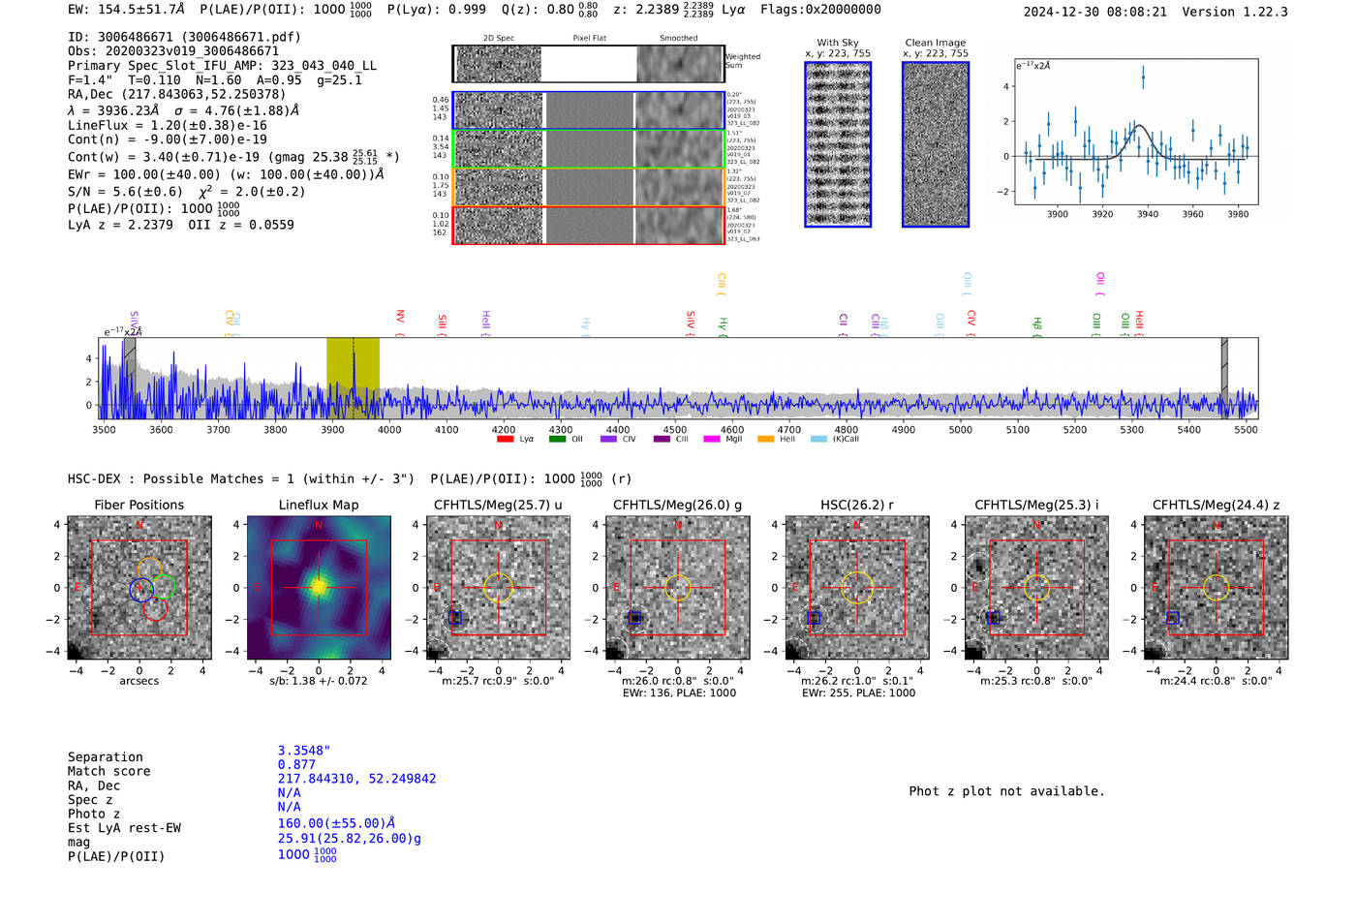The width and height of the screenshot is (1356, 923).
Task: Click the 's/b: 1.38 +/- 0.072' caption
Action: pyautogui.click(x=319, y=681)
